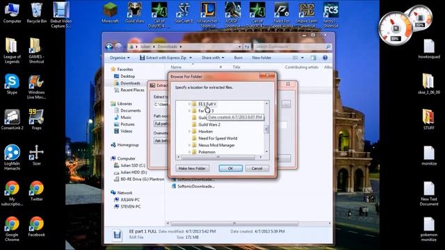Open the New Text Document file
Screen dimensions: 445x250
click(x=429, y=194)
